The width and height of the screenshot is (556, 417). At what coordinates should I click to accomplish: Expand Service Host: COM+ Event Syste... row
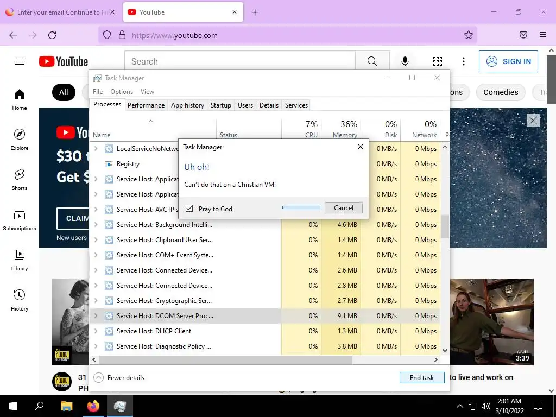[x=96, y=255]
